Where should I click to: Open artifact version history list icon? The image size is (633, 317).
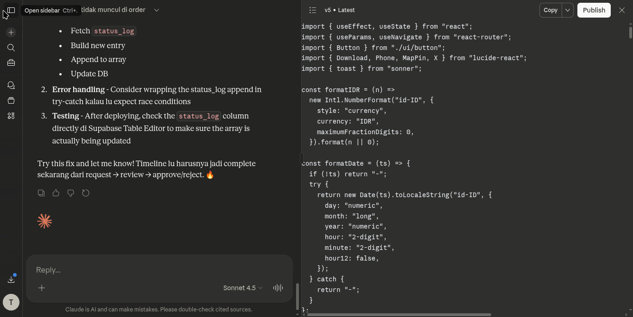[313, 10]
